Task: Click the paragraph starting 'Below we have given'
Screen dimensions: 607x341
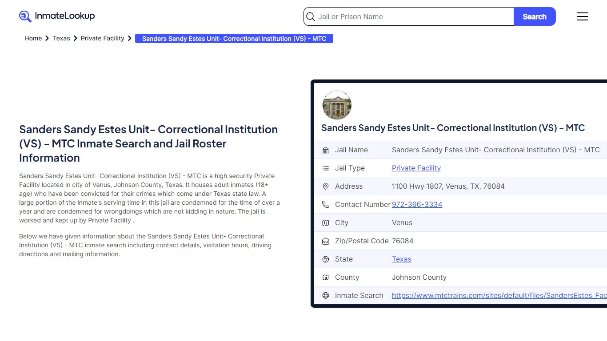Action: 145,245
